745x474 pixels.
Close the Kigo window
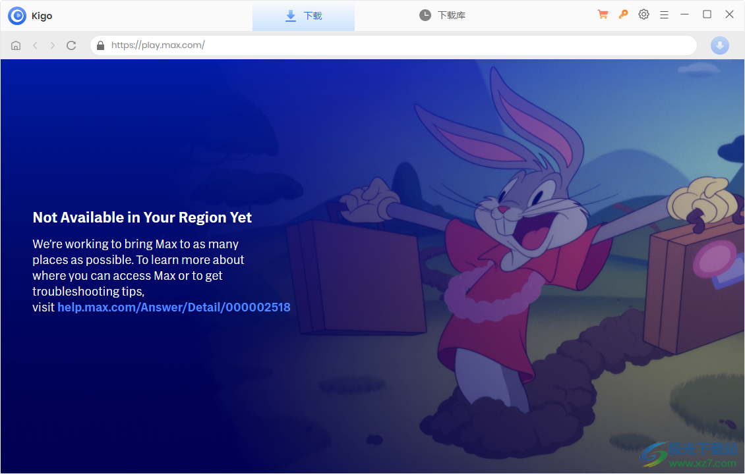coord(729,14)
